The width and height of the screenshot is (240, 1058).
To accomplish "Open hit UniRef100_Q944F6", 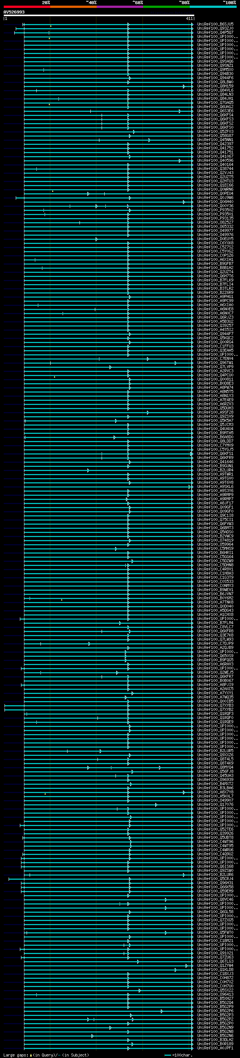I will 215,78.
